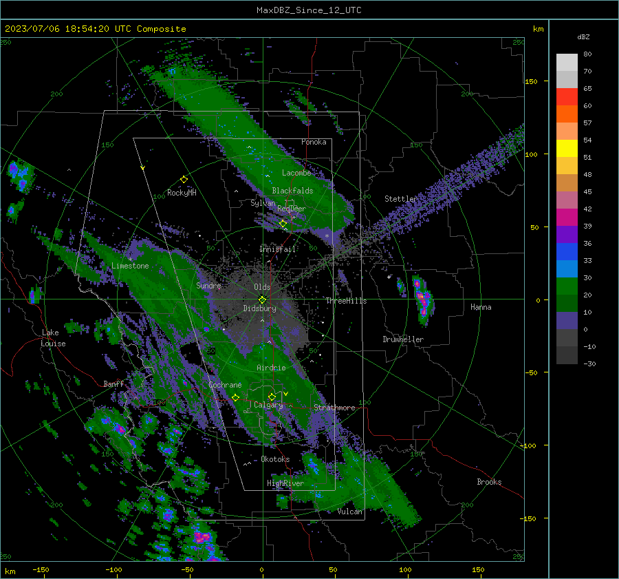Select the dark blue 33–36 dBZ legend swatch
The image size is (619, 579).
[567, 252]
